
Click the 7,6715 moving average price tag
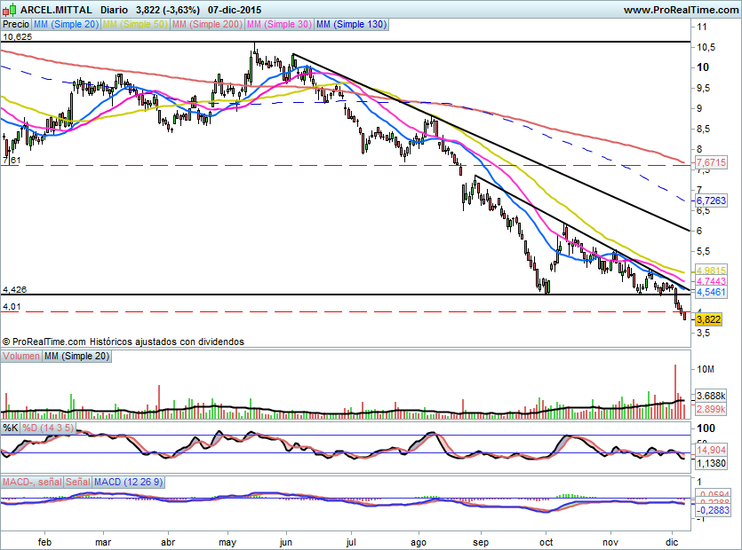coord(711,162)
